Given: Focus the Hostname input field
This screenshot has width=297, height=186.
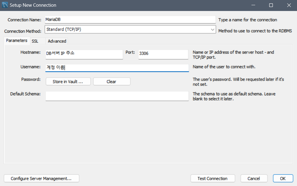Looking at the screenshot, I should pos(84,54).
